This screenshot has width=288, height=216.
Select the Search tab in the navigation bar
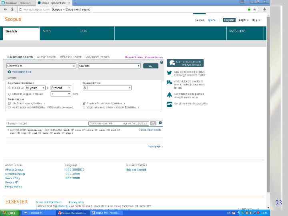pyautogui.click(x=21, y=34)
